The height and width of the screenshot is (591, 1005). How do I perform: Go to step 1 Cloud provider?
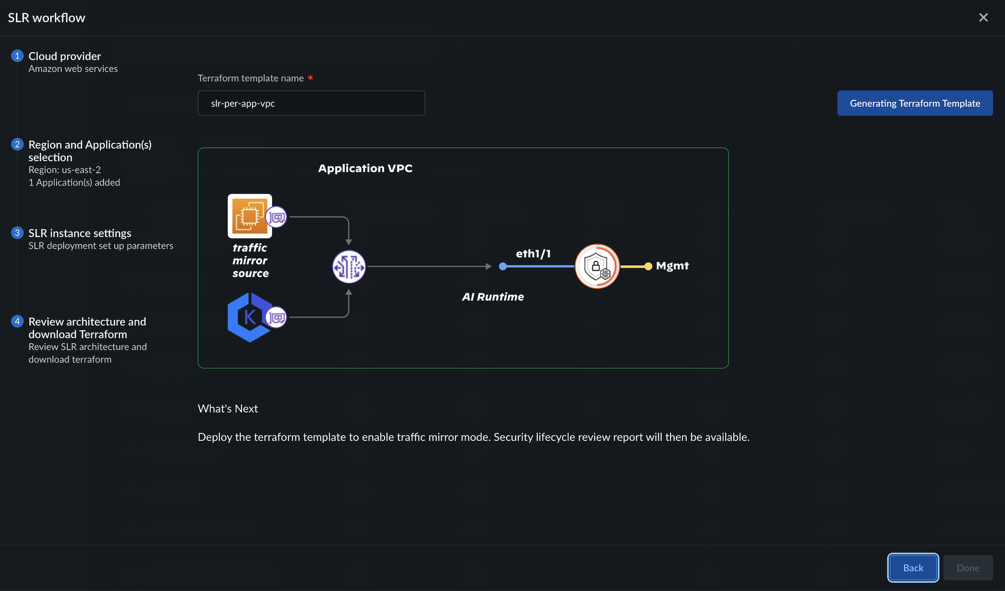tap(64, 56)
